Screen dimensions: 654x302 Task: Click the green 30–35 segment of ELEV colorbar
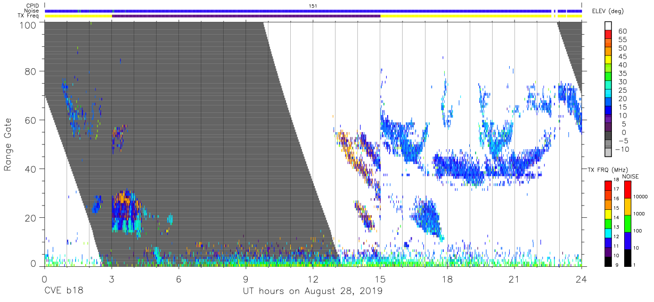609,77
